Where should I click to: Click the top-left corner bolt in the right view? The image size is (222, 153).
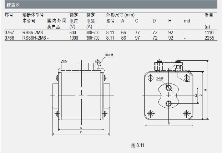pyautogui.click(x=150, y=78)
